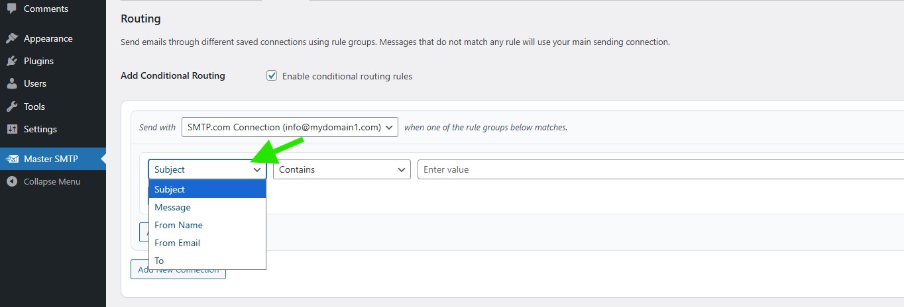Open the Contains condition dropdown

(341, 169)
